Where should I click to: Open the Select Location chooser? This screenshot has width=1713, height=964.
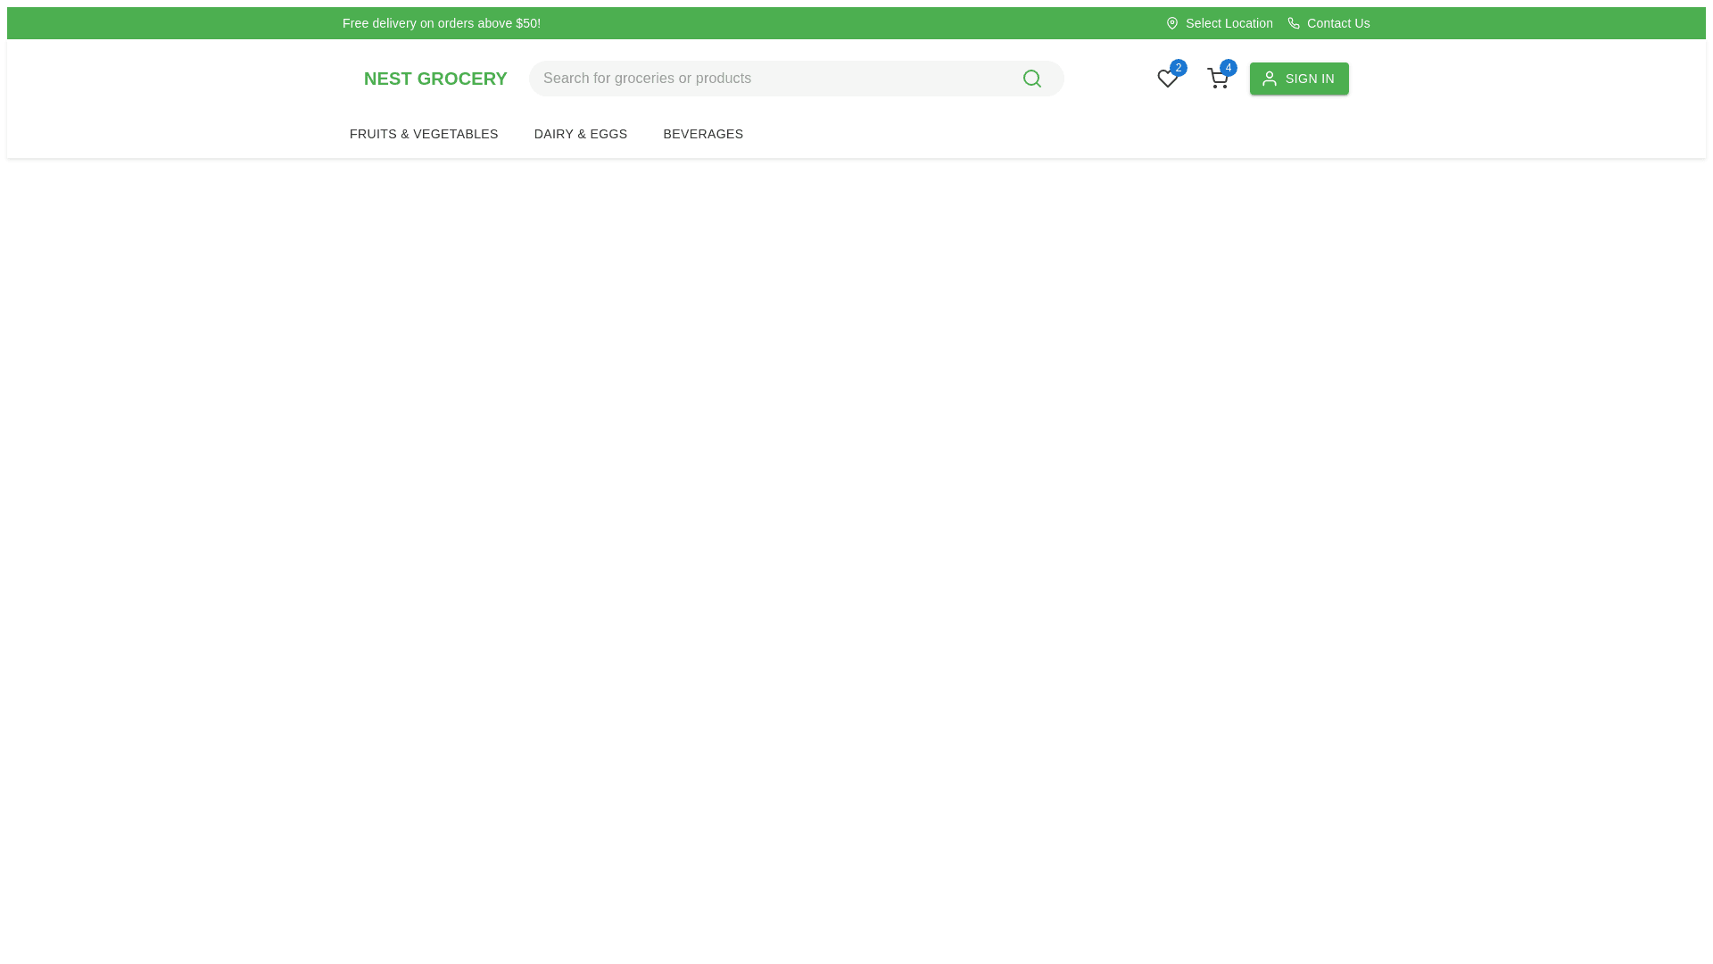coord(1229,23)
